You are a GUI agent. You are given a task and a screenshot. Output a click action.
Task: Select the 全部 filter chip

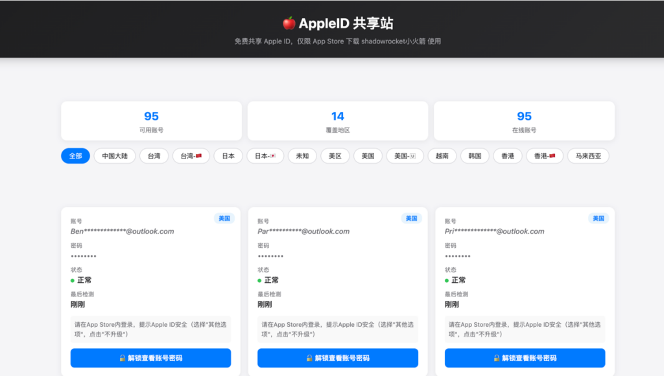[x=75, y=156]
